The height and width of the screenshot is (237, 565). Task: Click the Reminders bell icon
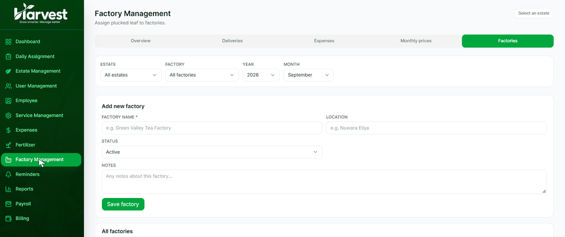[x=8, y=174]
